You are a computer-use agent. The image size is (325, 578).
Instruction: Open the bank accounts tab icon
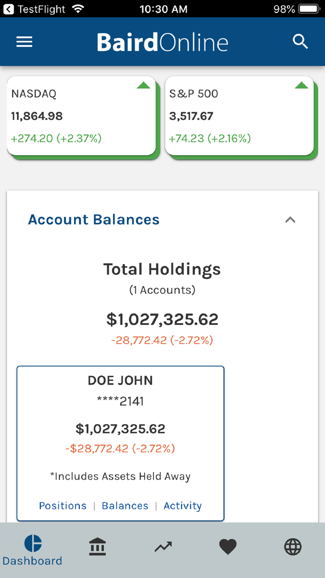point(97,546)
